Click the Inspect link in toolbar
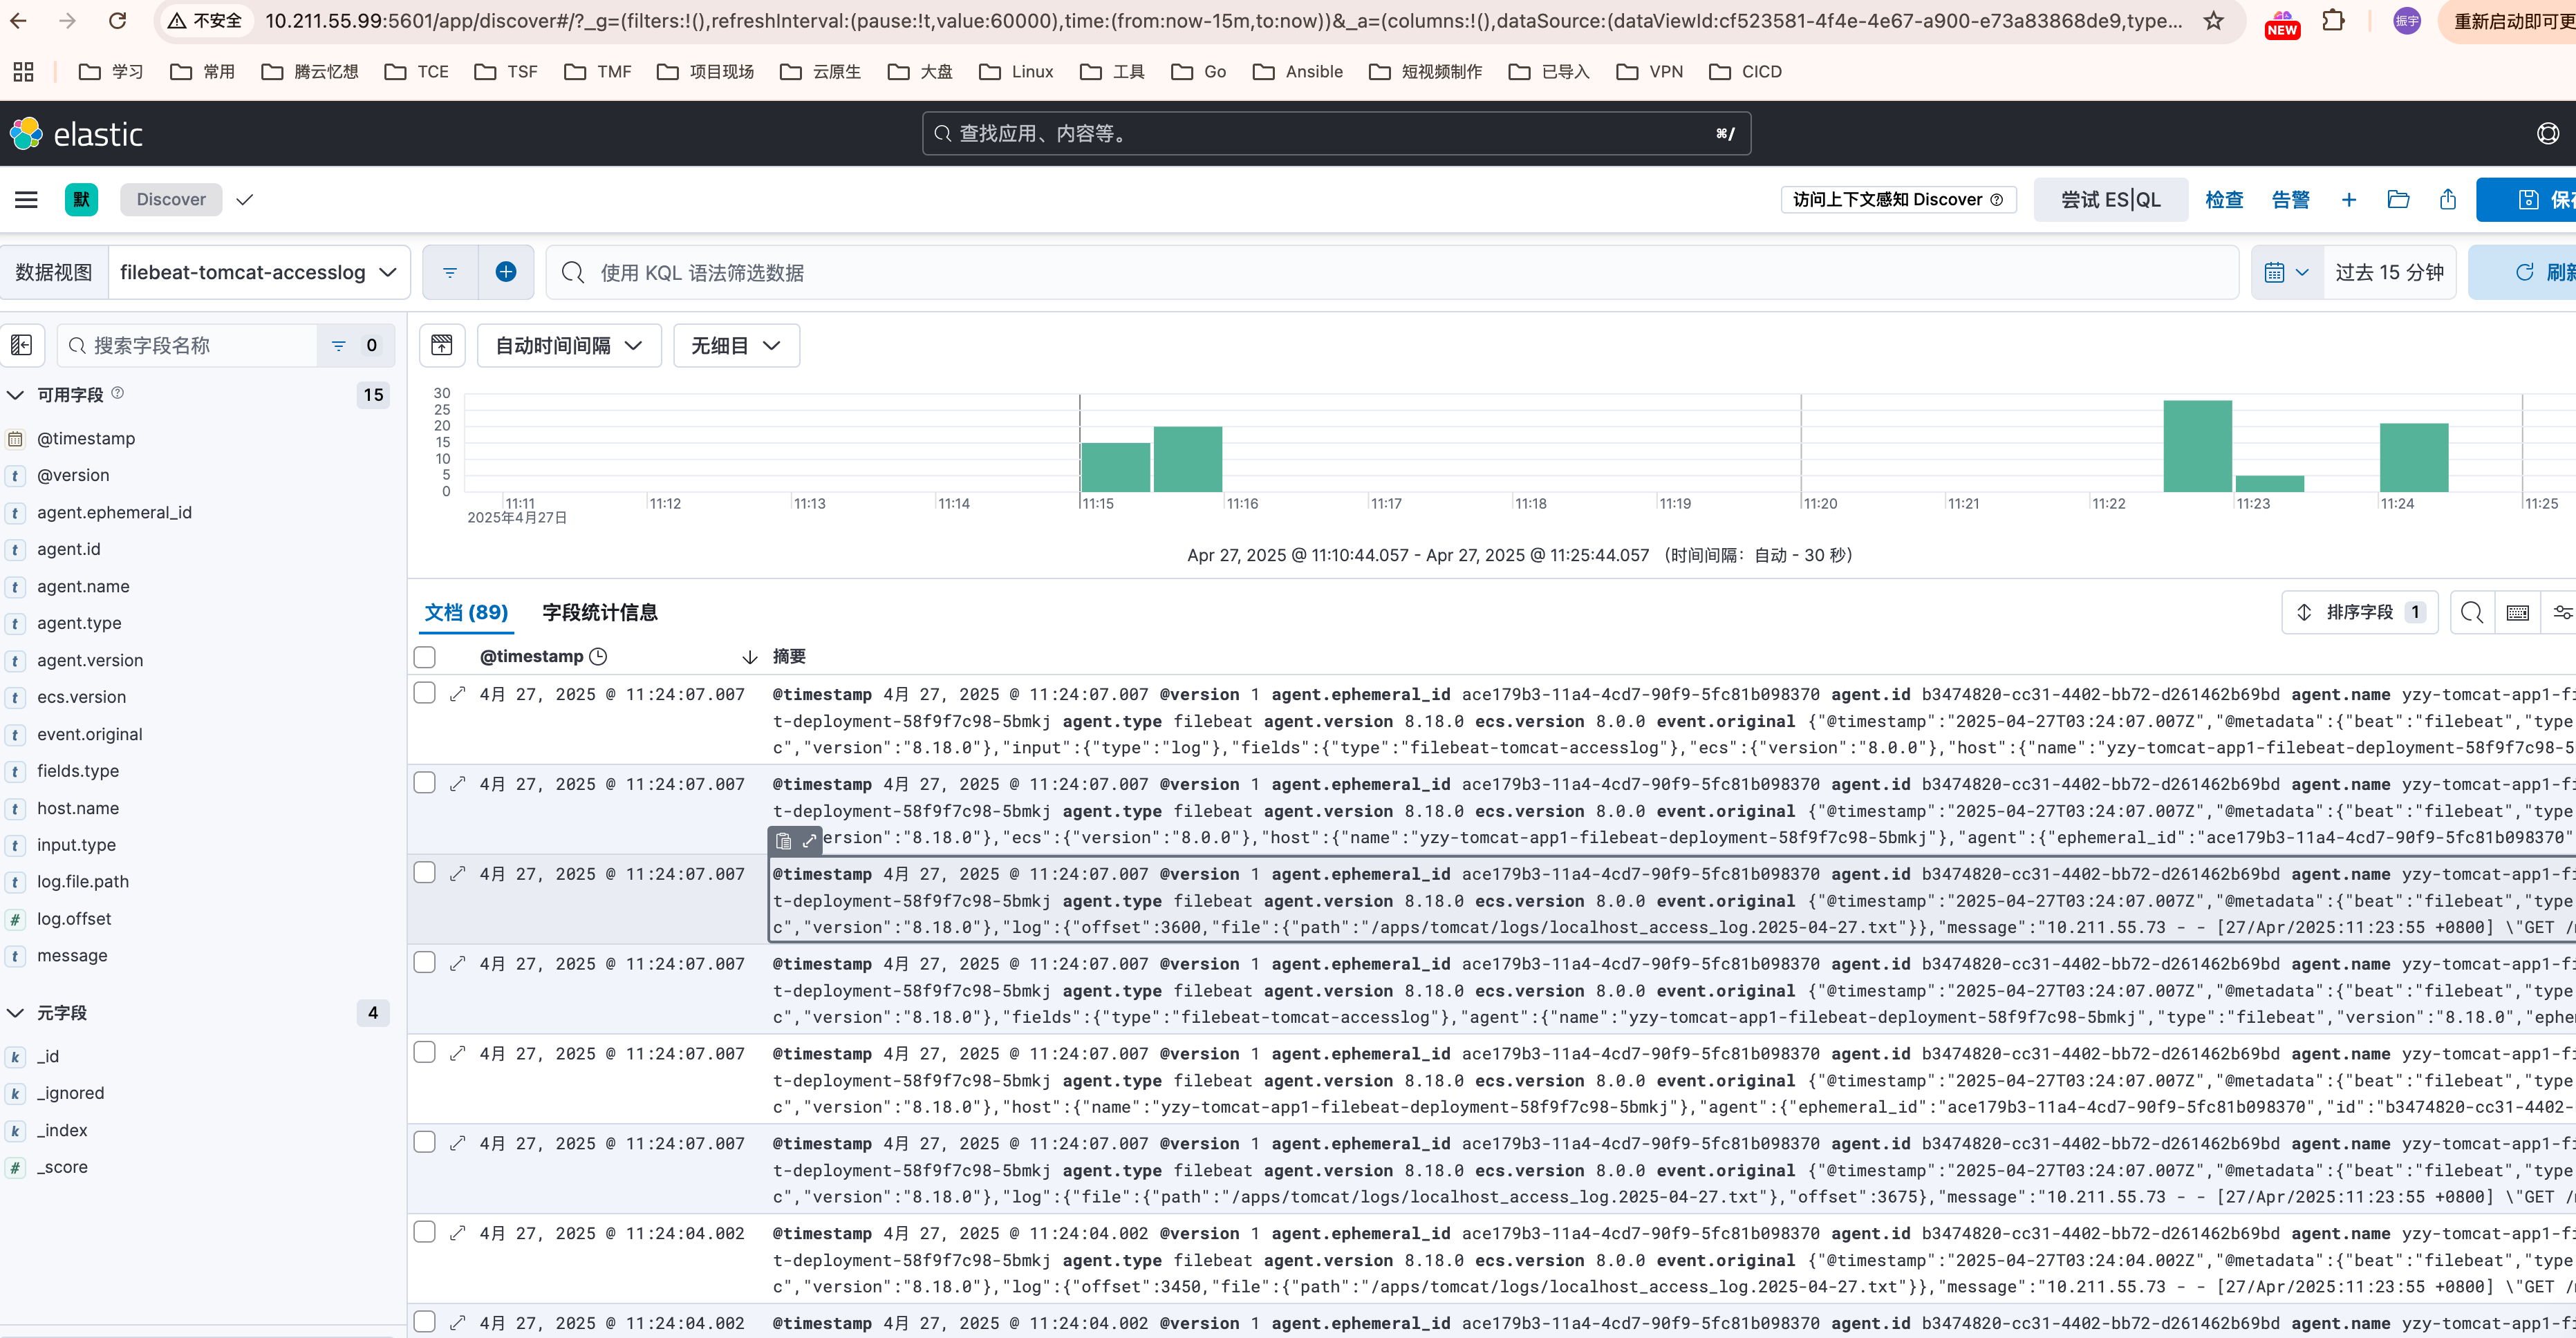Image resolution: width=2576 pixels, height=1338 pixels. tap(2224, 199)
